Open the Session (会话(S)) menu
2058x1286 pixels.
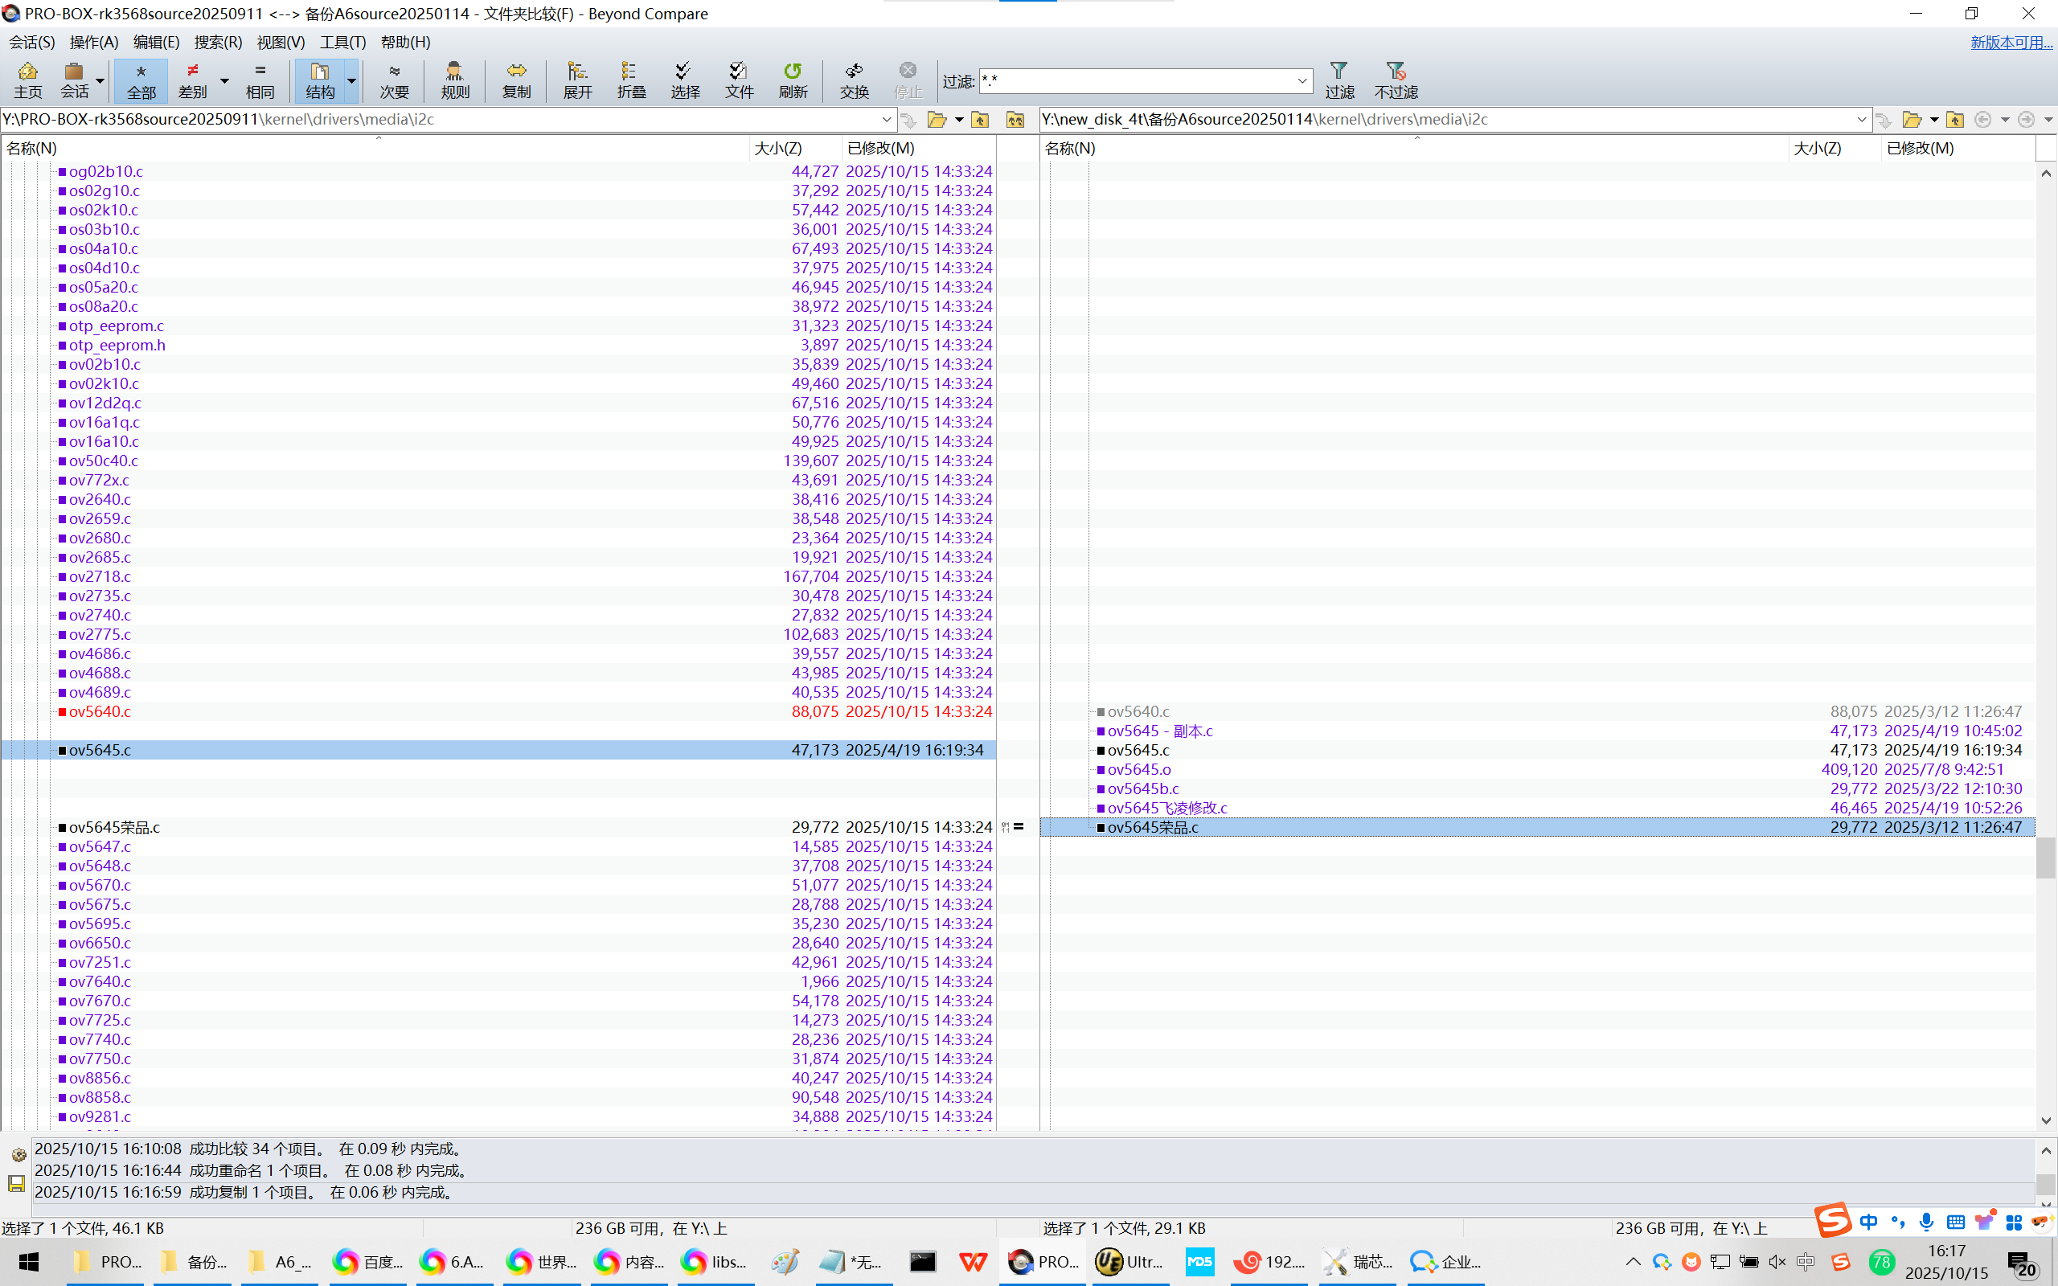[31, 42]
